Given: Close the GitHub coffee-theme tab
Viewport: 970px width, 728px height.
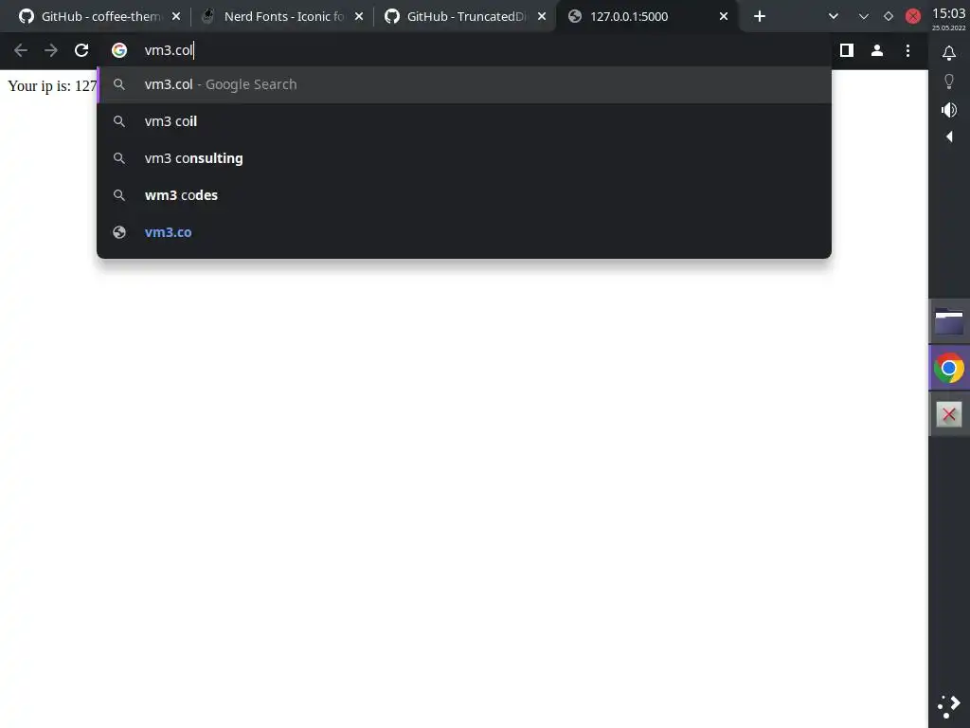Looking at the screenshot, I should click(176, 17).
